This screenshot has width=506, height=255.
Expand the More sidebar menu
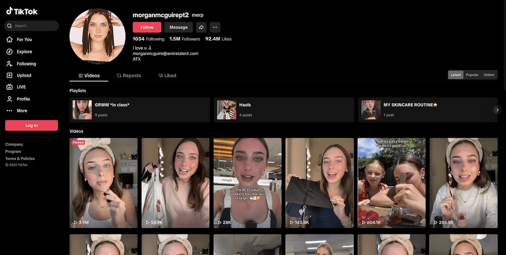tap(22, 111)
